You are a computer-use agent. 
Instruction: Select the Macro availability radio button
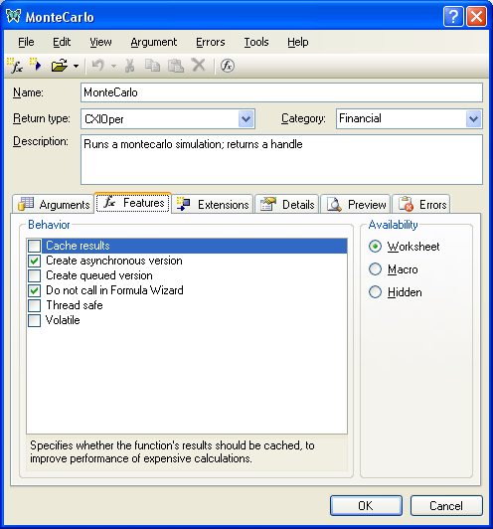tap(375, 269)
